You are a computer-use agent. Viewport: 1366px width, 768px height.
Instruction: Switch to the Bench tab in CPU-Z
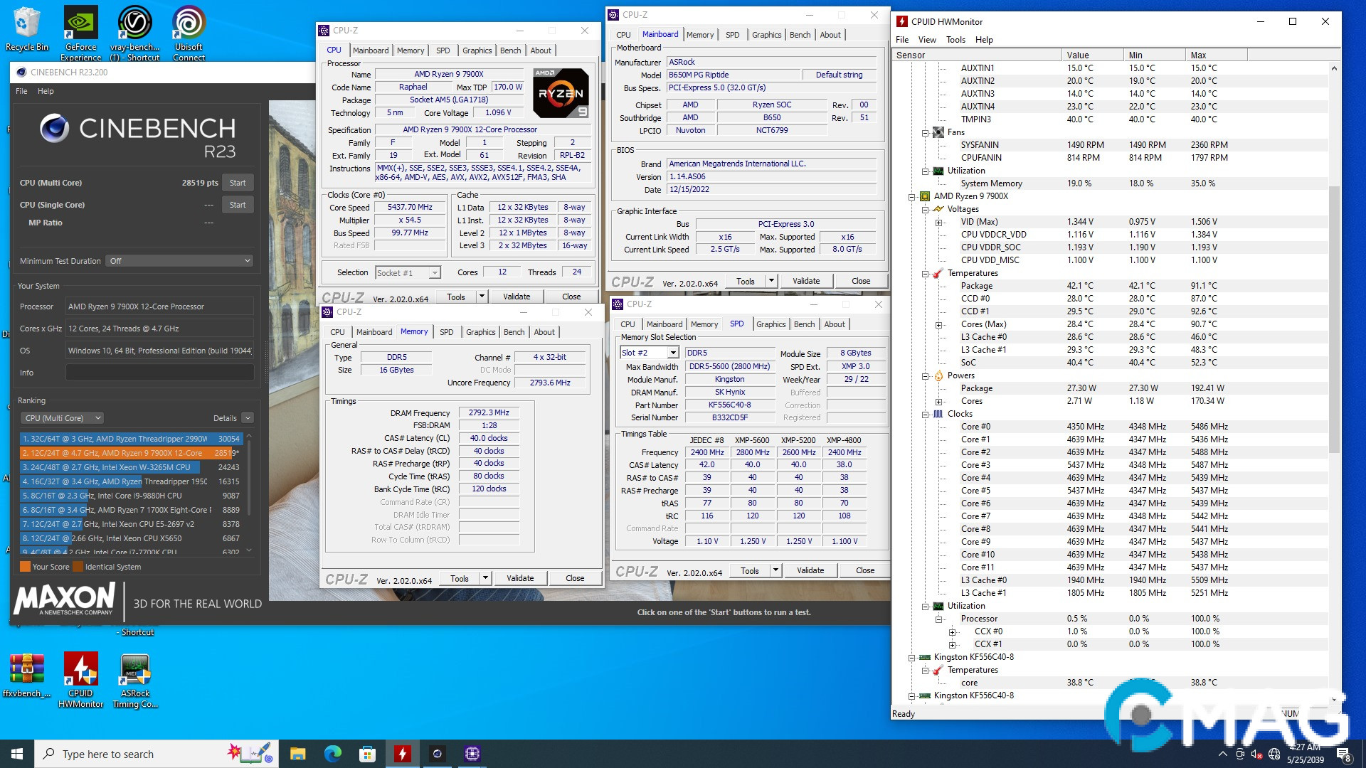coord(510,50)
